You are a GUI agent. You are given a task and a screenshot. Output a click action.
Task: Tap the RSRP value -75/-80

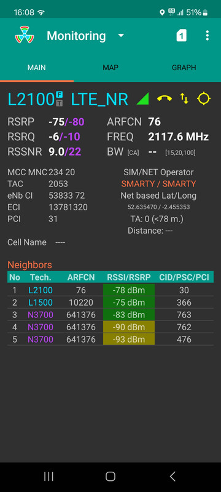66,122
